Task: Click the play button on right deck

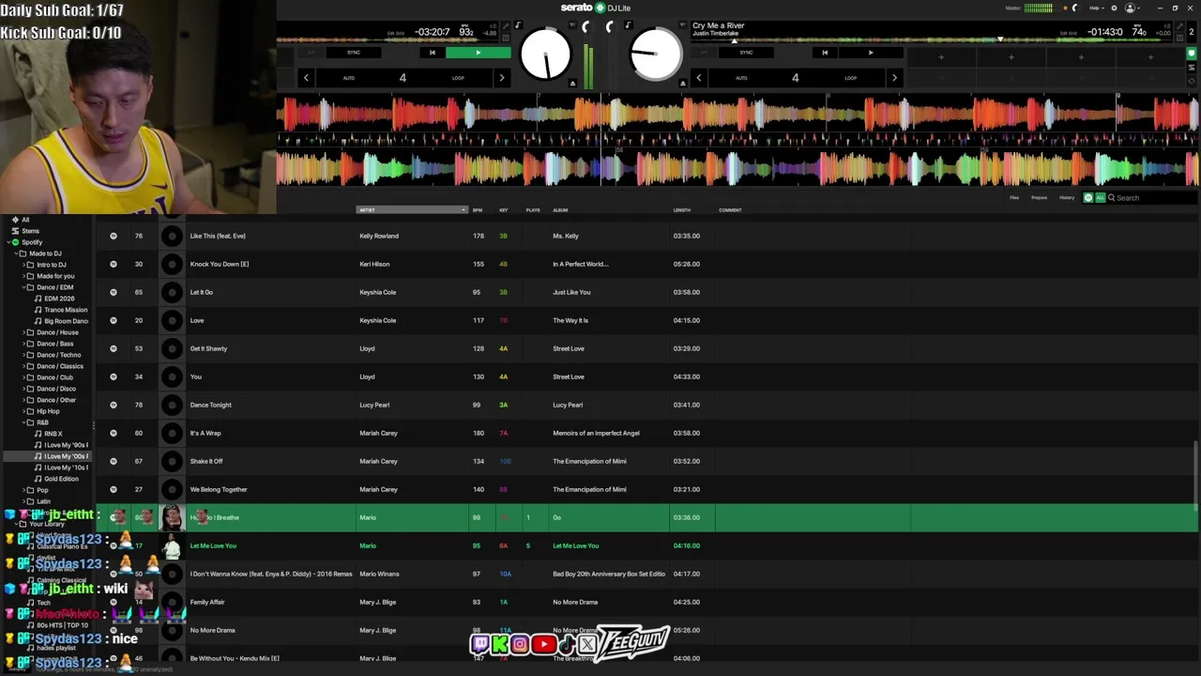Action: [x=871, y=53]
